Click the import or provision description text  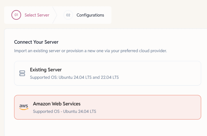coord(90,51)
